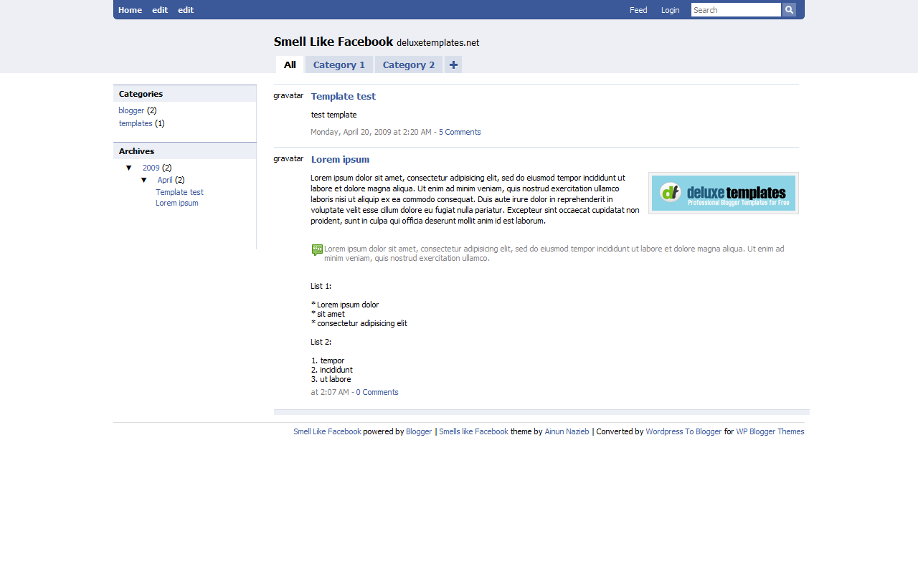Click the Smell Like Facebook blog title

pyautogui.click(x=333, y=42)
